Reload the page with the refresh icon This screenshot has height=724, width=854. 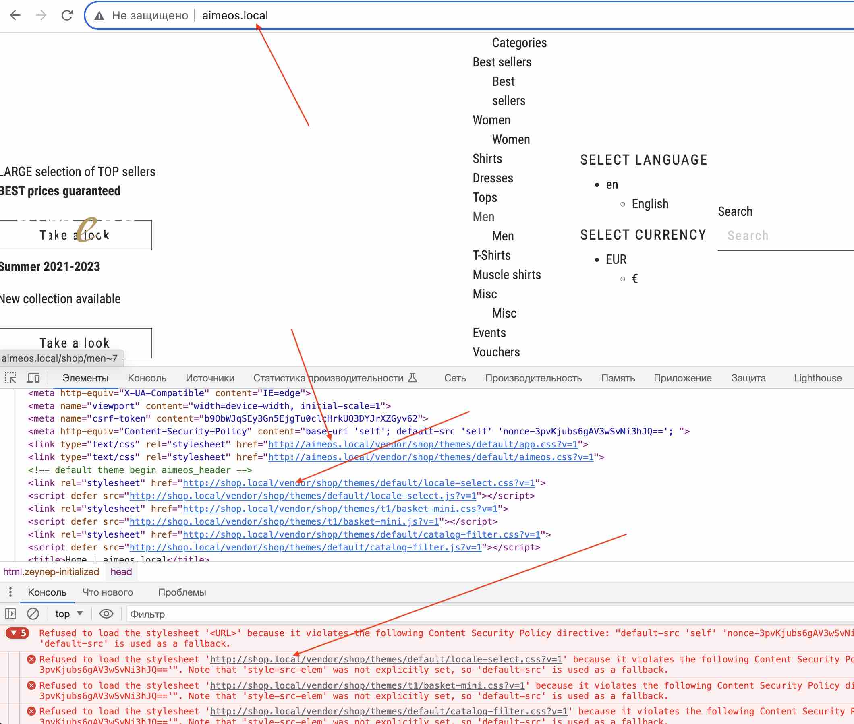tap(67, 16)
